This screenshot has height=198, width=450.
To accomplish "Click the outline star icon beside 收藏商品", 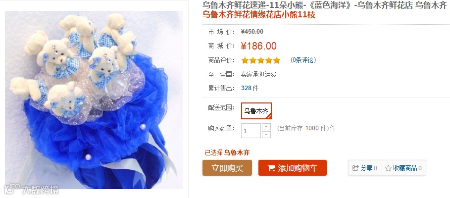I will 388,168.
